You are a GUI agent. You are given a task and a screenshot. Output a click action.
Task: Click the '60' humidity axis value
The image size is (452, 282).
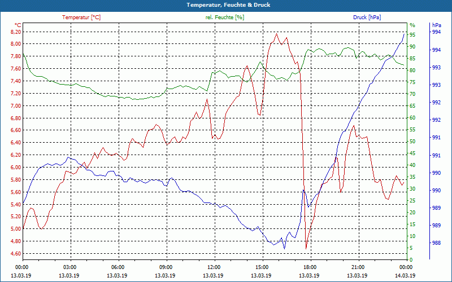[x=412, y=118]
